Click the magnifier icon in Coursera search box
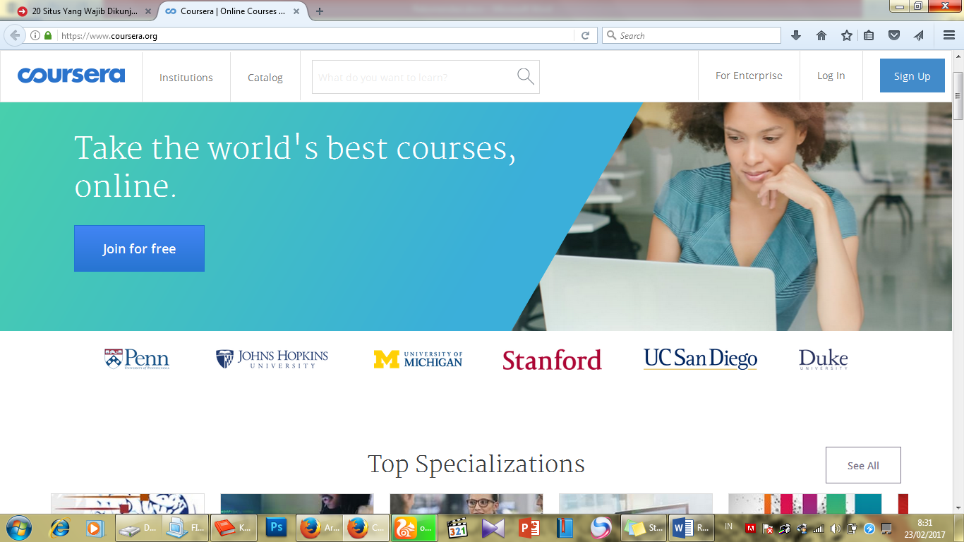This screenshot has height=542, width=964. 525,76
